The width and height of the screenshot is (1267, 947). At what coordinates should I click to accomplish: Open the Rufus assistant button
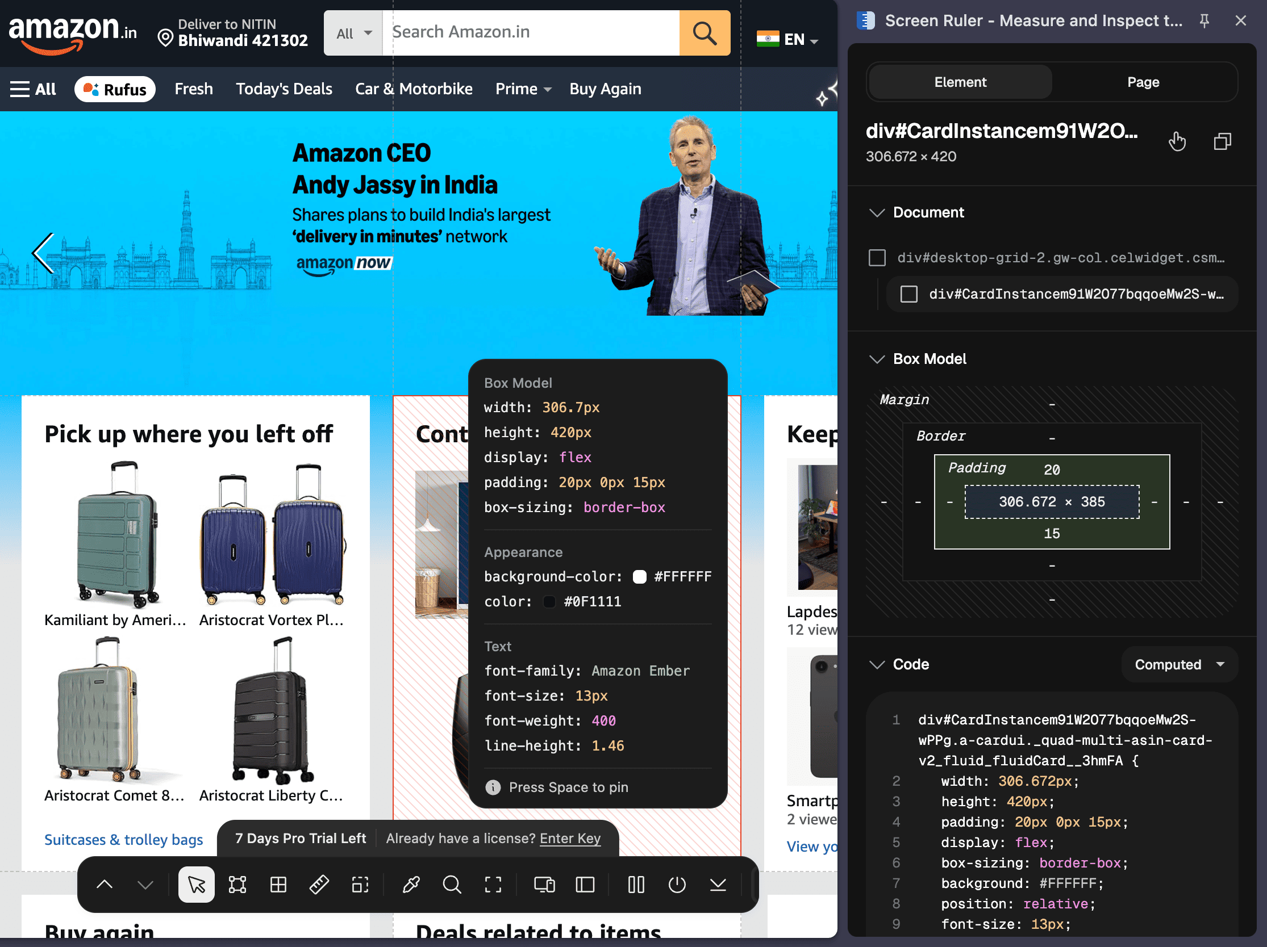[x=115, y=89]
